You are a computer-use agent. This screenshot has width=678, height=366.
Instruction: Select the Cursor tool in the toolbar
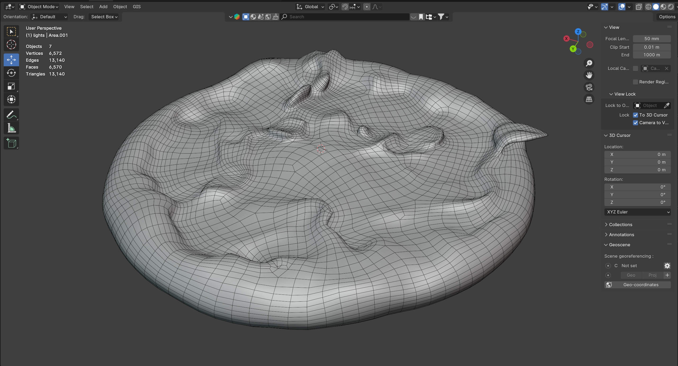click(11, 45)
